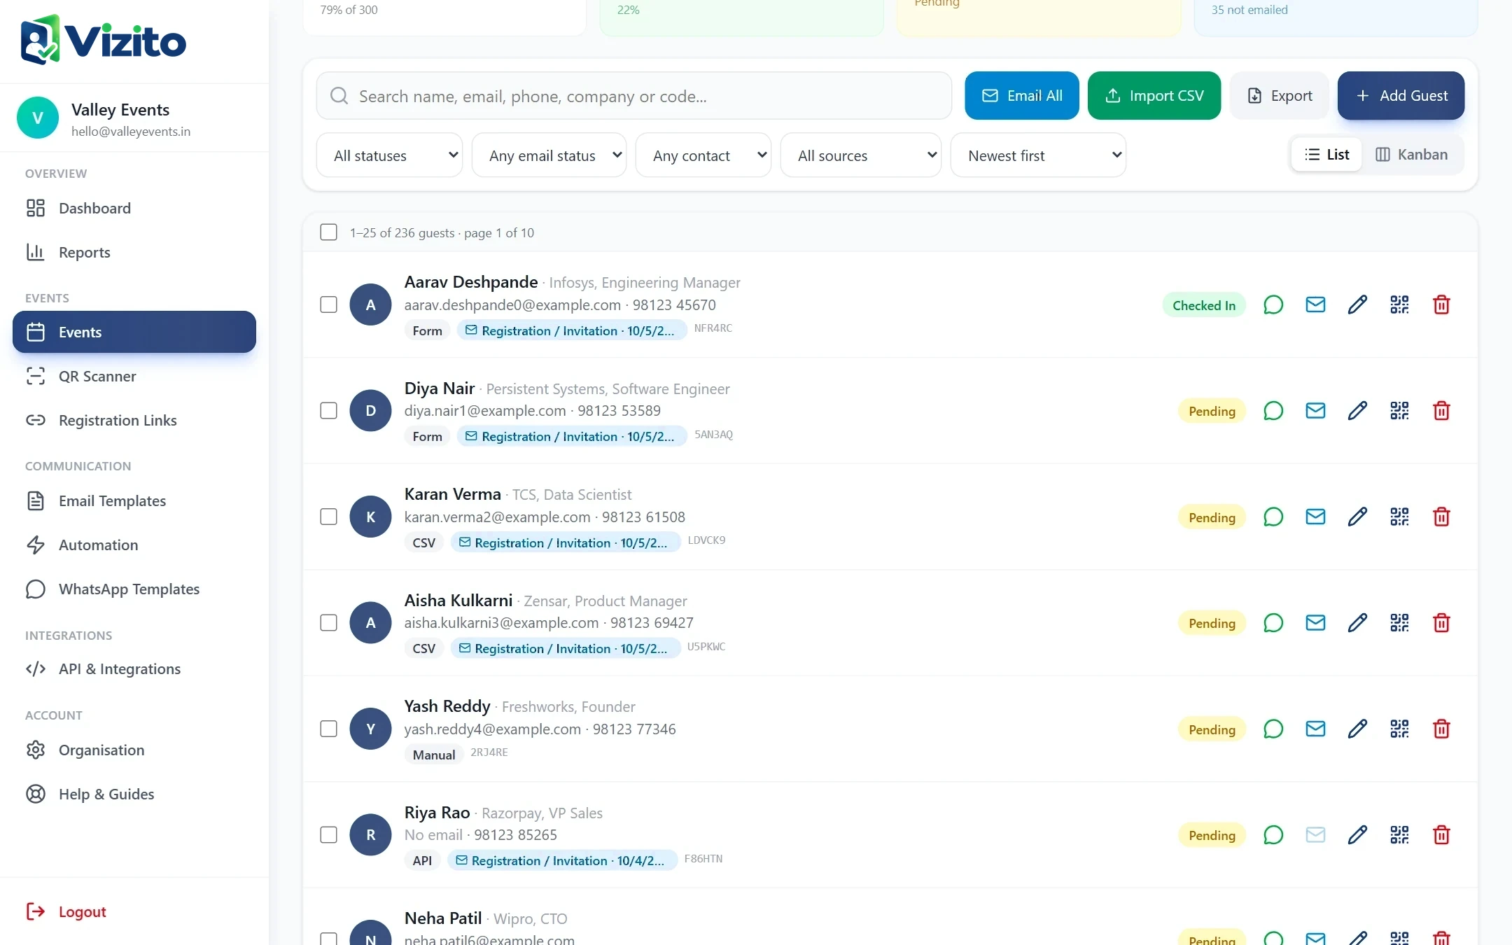Open the All statuses dropdown
The height and width of the screenshot is (945, 1512).
click(x=389, y=155)
